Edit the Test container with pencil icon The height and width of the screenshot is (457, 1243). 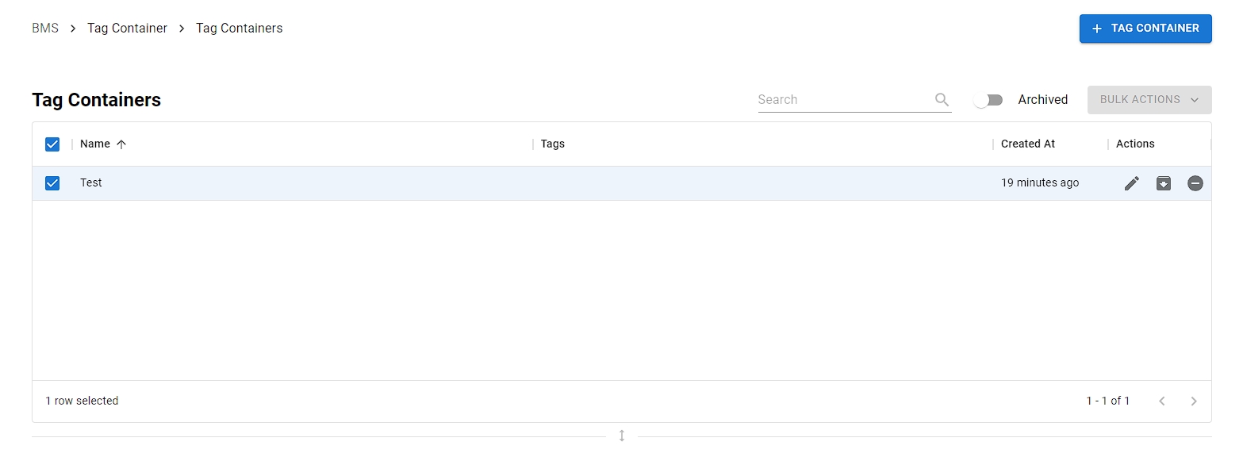click(1132, 183)
